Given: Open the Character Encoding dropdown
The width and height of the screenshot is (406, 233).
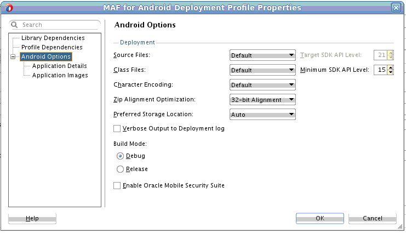Looking at the screenshot, I should coord(262,85).
